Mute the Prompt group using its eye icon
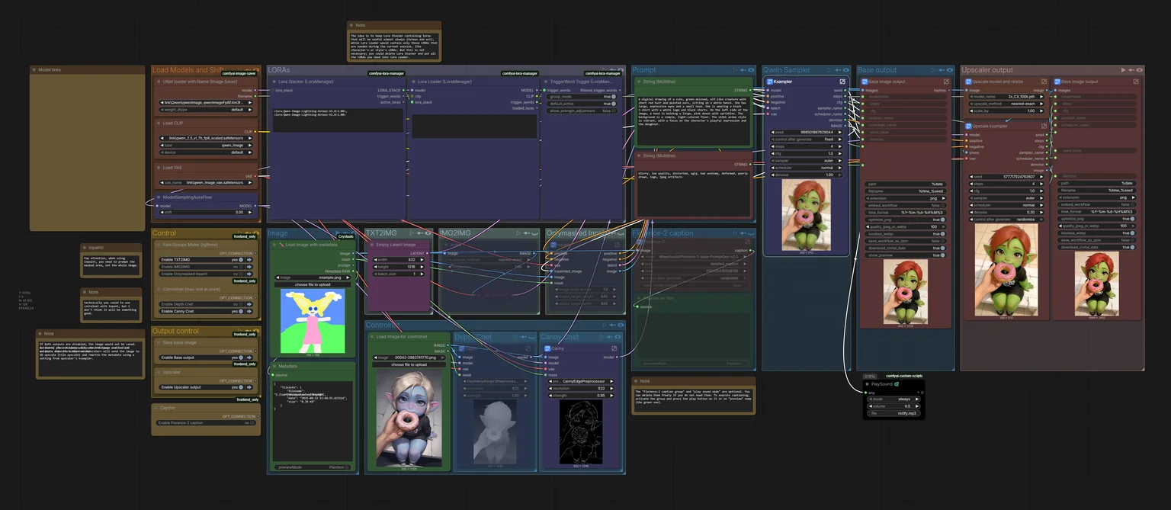This screenshot has width=1171, height=510. pos(751,70)
